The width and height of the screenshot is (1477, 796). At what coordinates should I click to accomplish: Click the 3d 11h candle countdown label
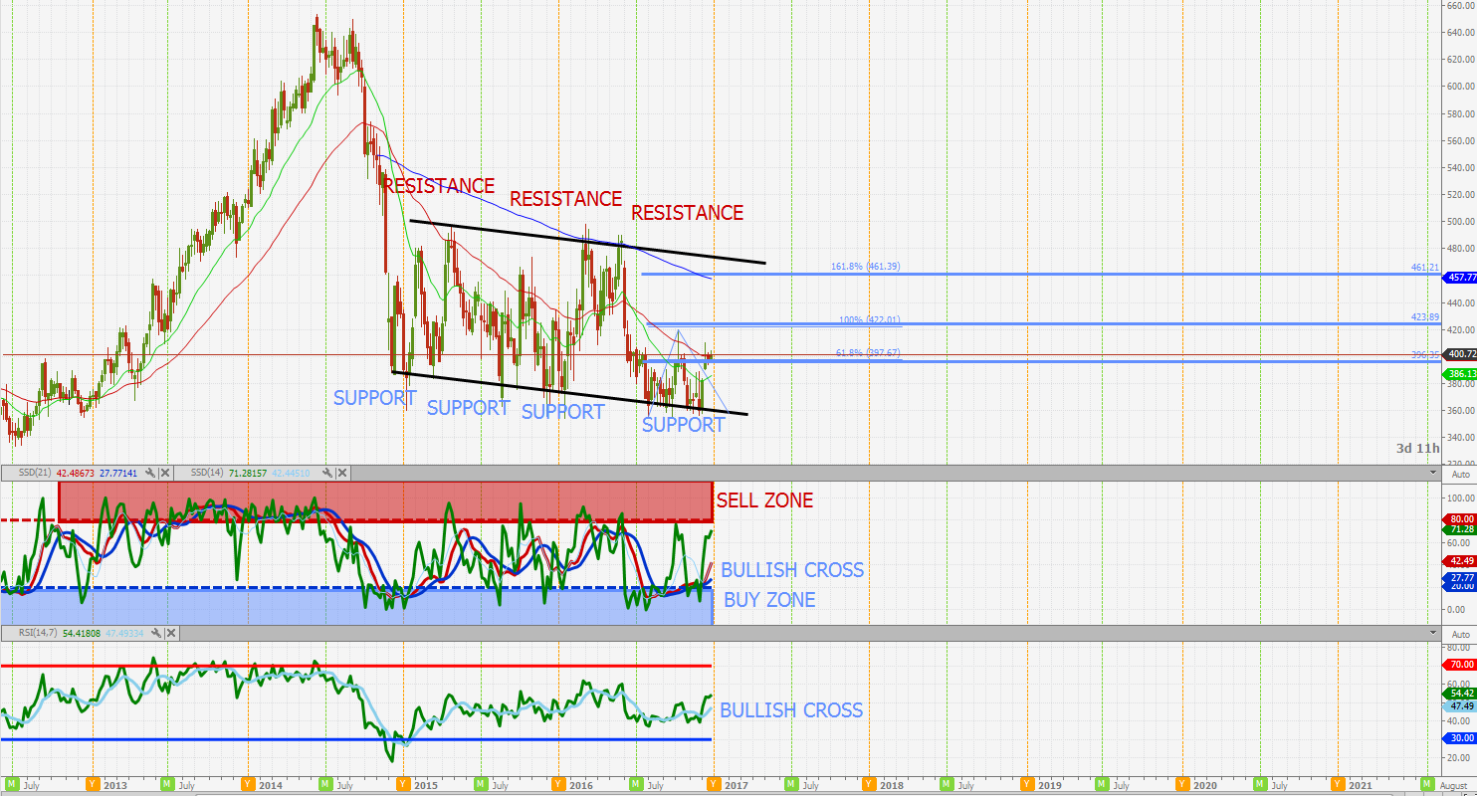click(1415, 449)
